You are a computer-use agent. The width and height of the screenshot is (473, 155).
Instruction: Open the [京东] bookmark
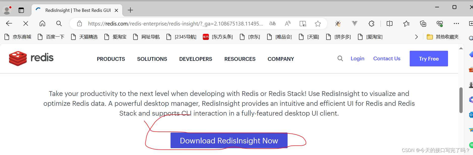250,37
